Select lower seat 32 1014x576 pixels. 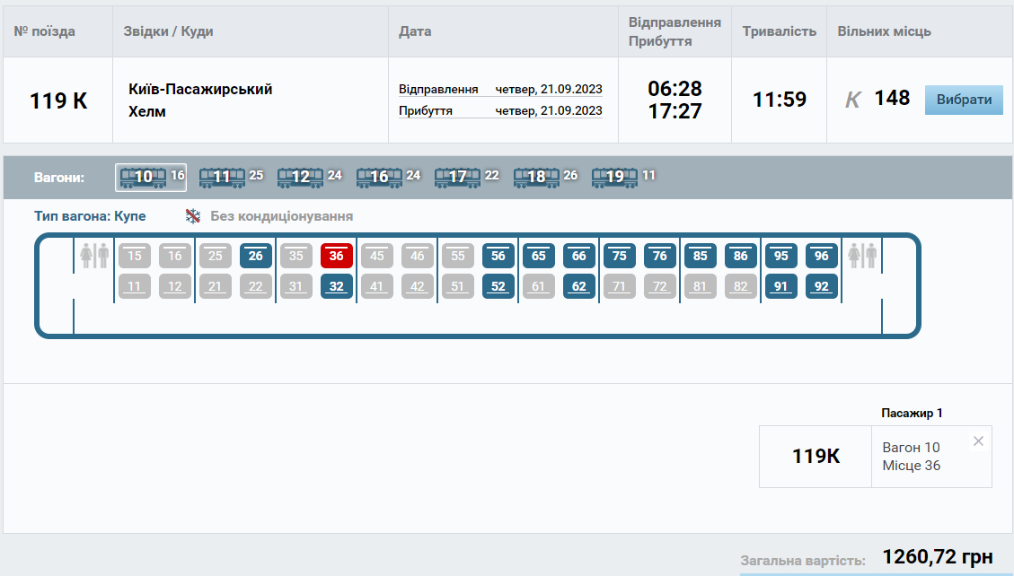point(337,287)
